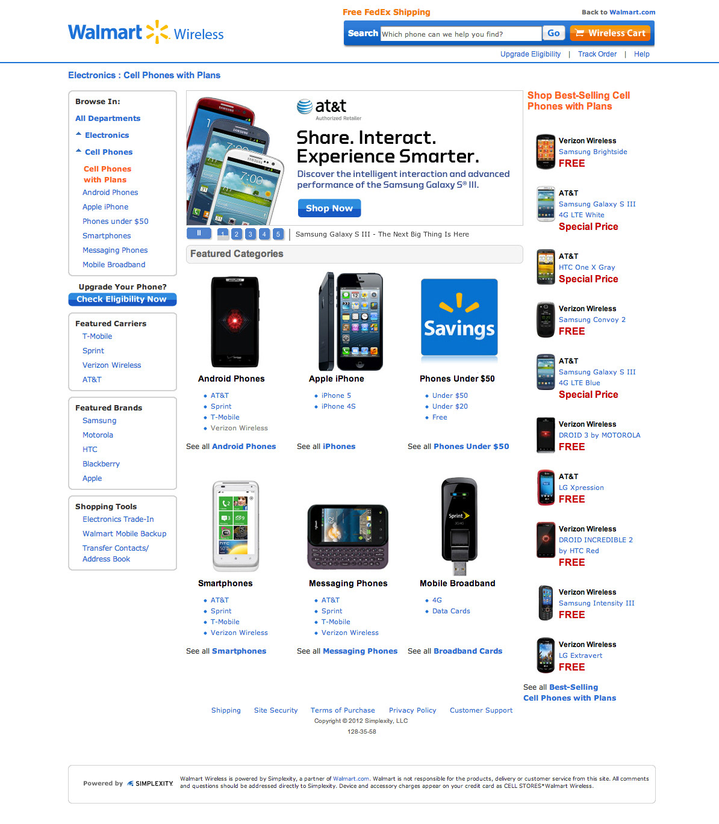
Task: Open All Departments in Browse In
Action: pos(108,119)
